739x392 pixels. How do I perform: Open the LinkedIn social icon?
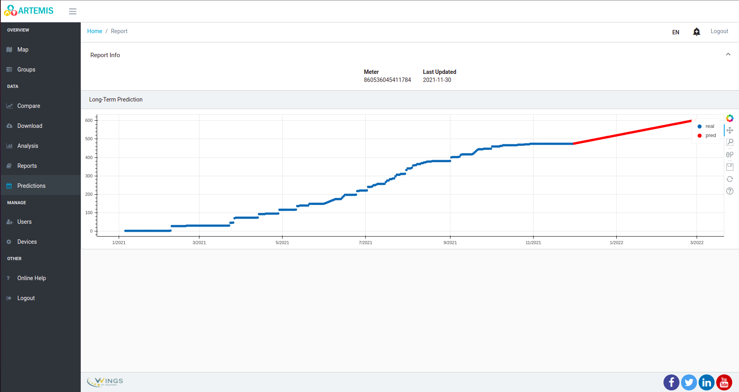pyautogui.click(x=706, y=382)
